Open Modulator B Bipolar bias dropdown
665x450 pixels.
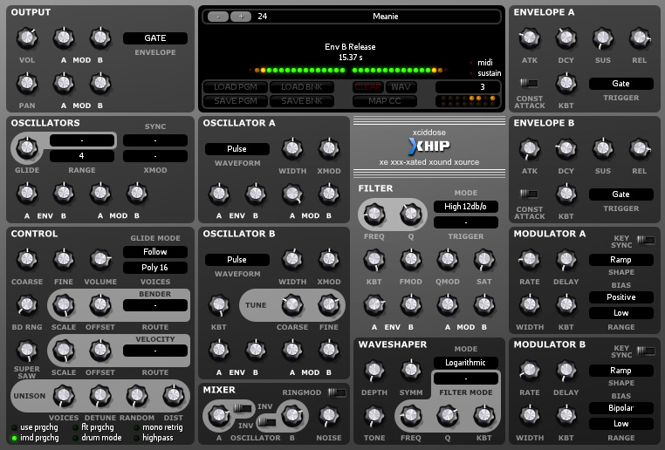coord(620,407)
